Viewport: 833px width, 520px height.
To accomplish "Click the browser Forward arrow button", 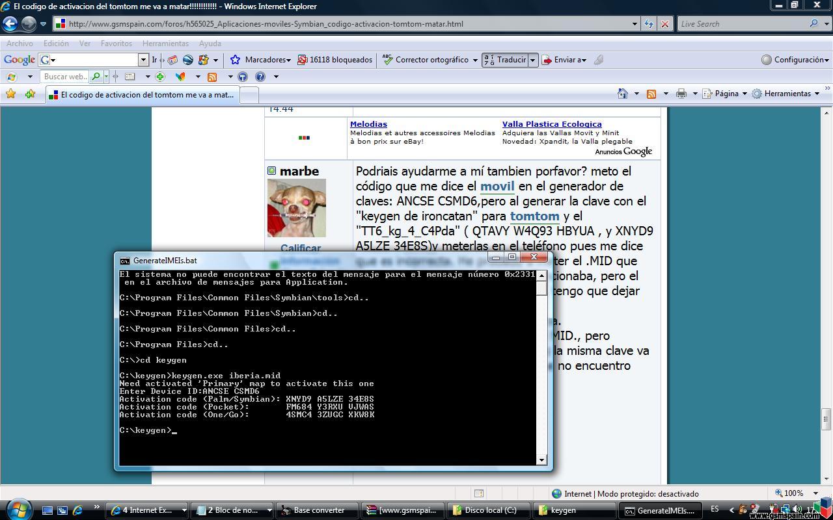I will pyautogui.click(x=29, y=24).
